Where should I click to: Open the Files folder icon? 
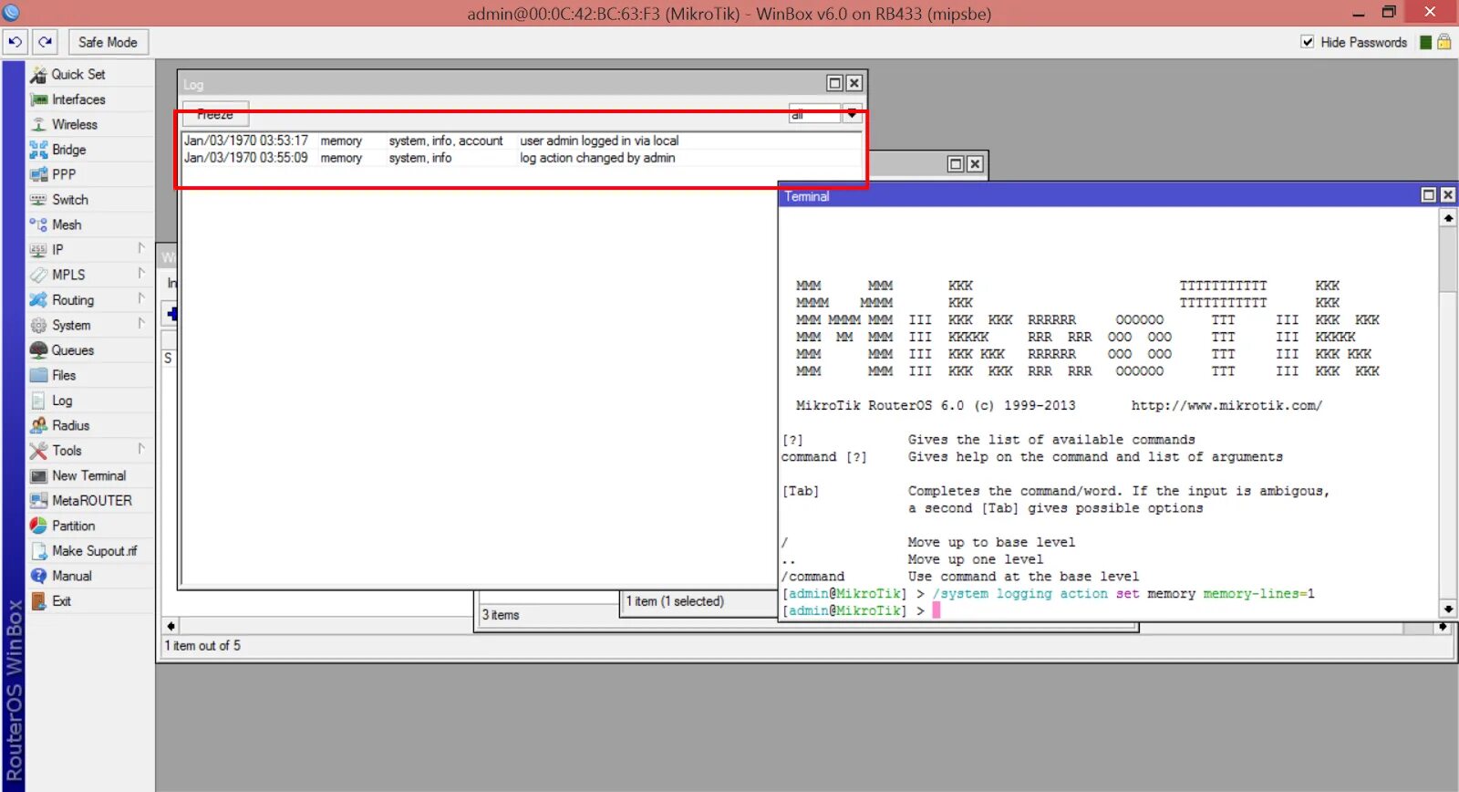[x=38, y=375]
